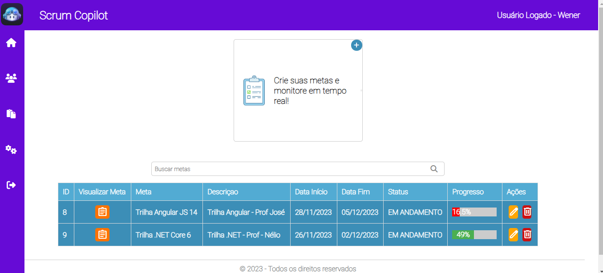Delete Trilha .NET Core 6 via the trash icon

click(x=527, y=235)
